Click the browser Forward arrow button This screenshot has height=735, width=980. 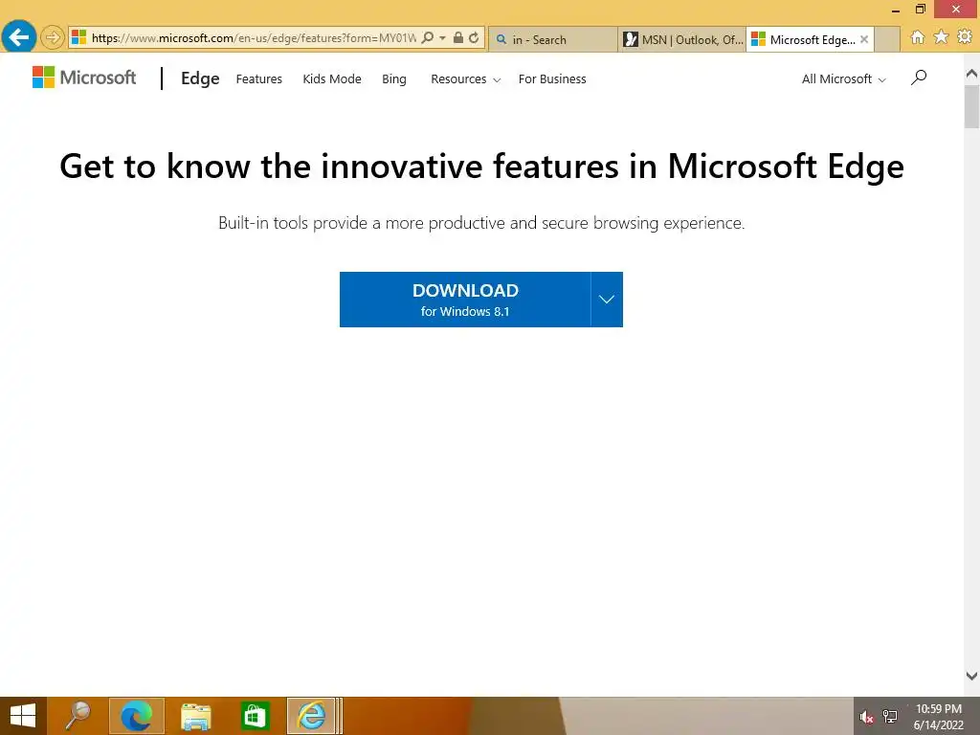[x=53, y=38]
